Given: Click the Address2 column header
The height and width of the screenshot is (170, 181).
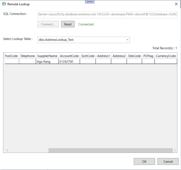Looking at the screenshot, I should point(119,56).
